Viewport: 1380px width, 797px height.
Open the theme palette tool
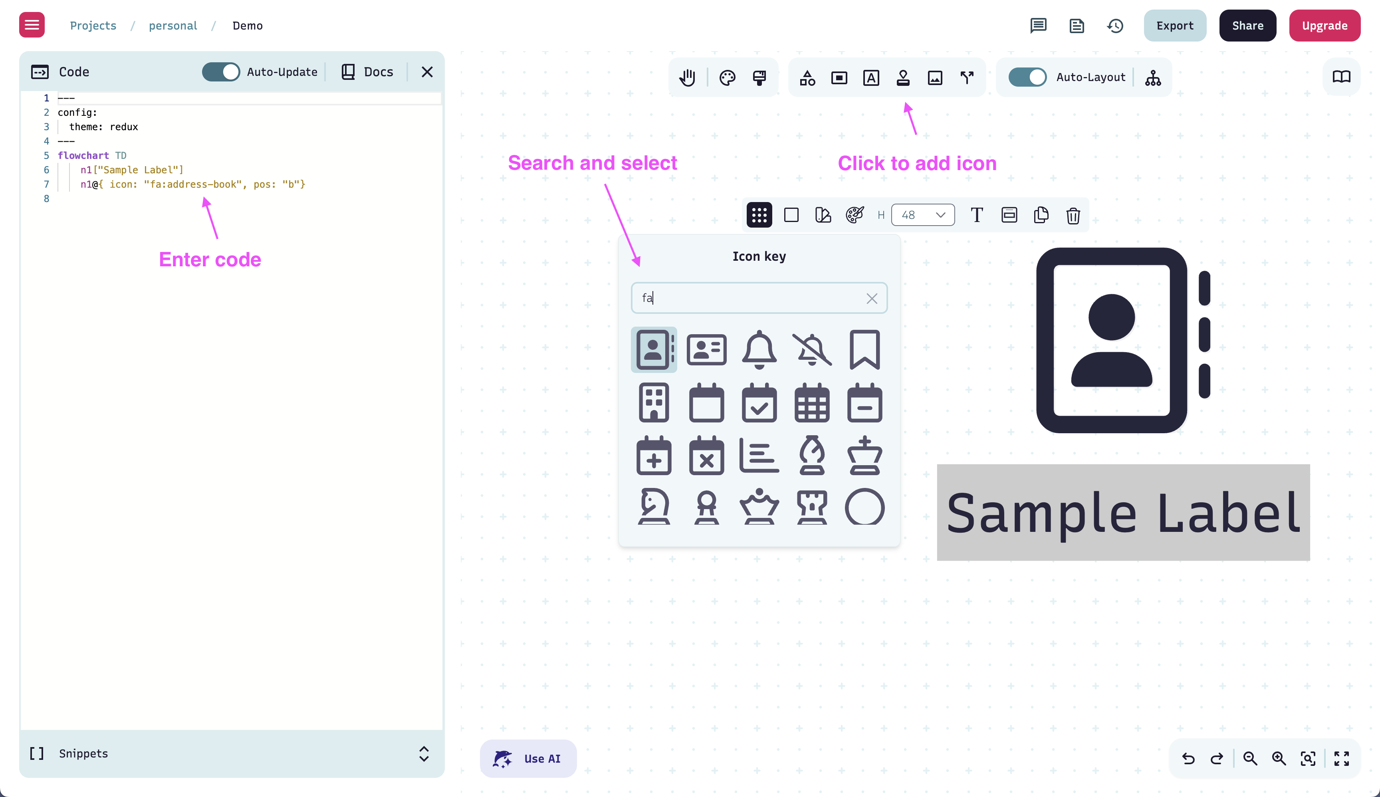[x=728, y=77]
